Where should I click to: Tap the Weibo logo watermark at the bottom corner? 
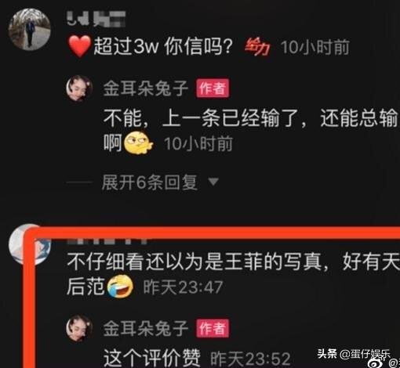pyautogui.click(x=376, y=363)
